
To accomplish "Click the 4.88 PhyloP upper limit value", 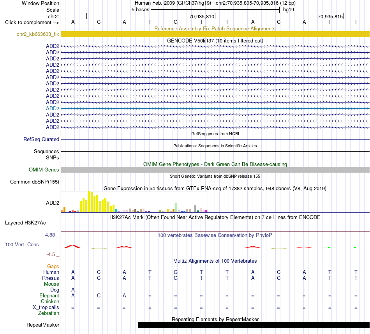I will [50, 235].
